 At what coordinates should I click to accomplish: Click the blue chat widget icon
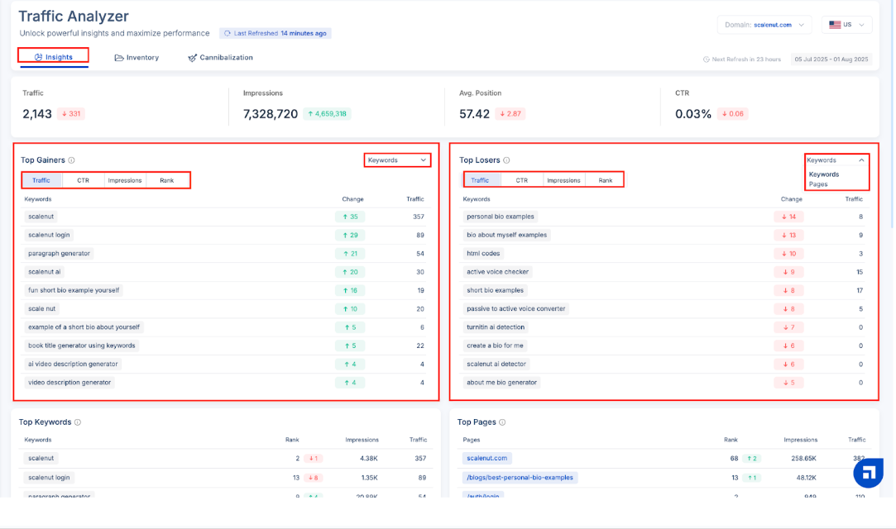(868, 473)
